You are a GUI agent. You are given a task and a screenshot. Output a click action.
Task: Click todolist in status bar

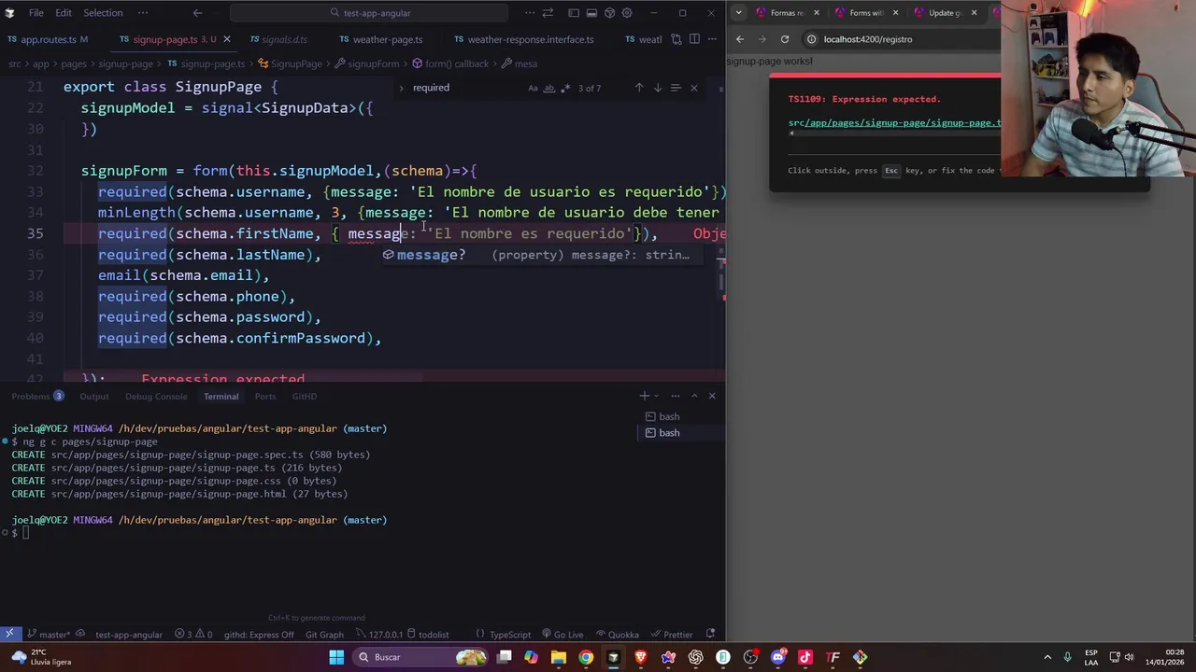[x=428, y=635]
